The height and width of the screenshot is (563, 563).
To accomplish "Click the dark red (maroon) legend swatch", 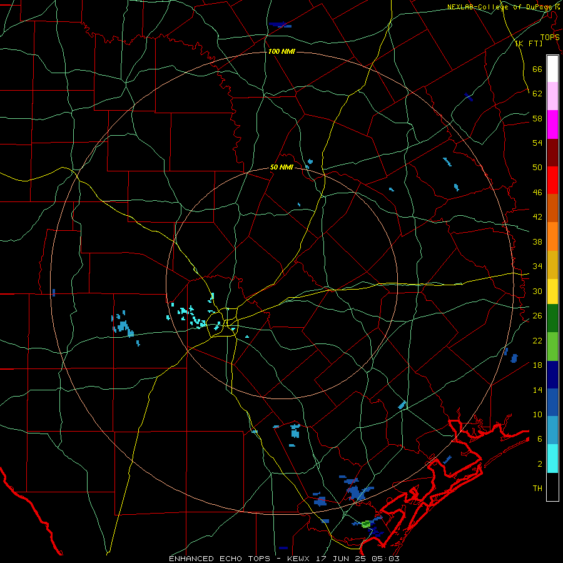I will [552, 153].
